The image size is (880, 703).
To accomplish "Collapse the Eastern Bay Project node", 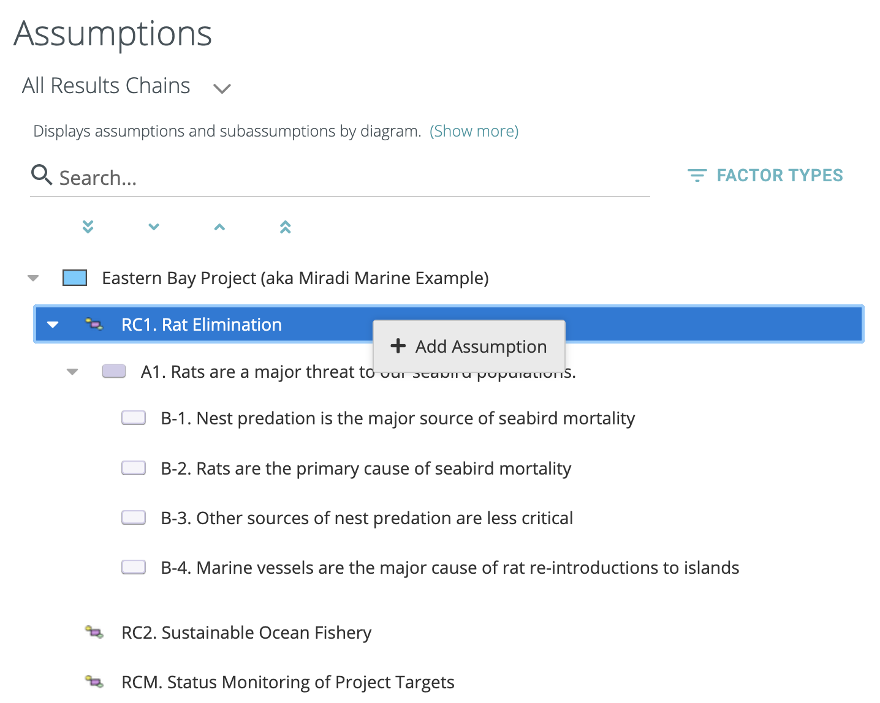I will click(x=34, y=278).
